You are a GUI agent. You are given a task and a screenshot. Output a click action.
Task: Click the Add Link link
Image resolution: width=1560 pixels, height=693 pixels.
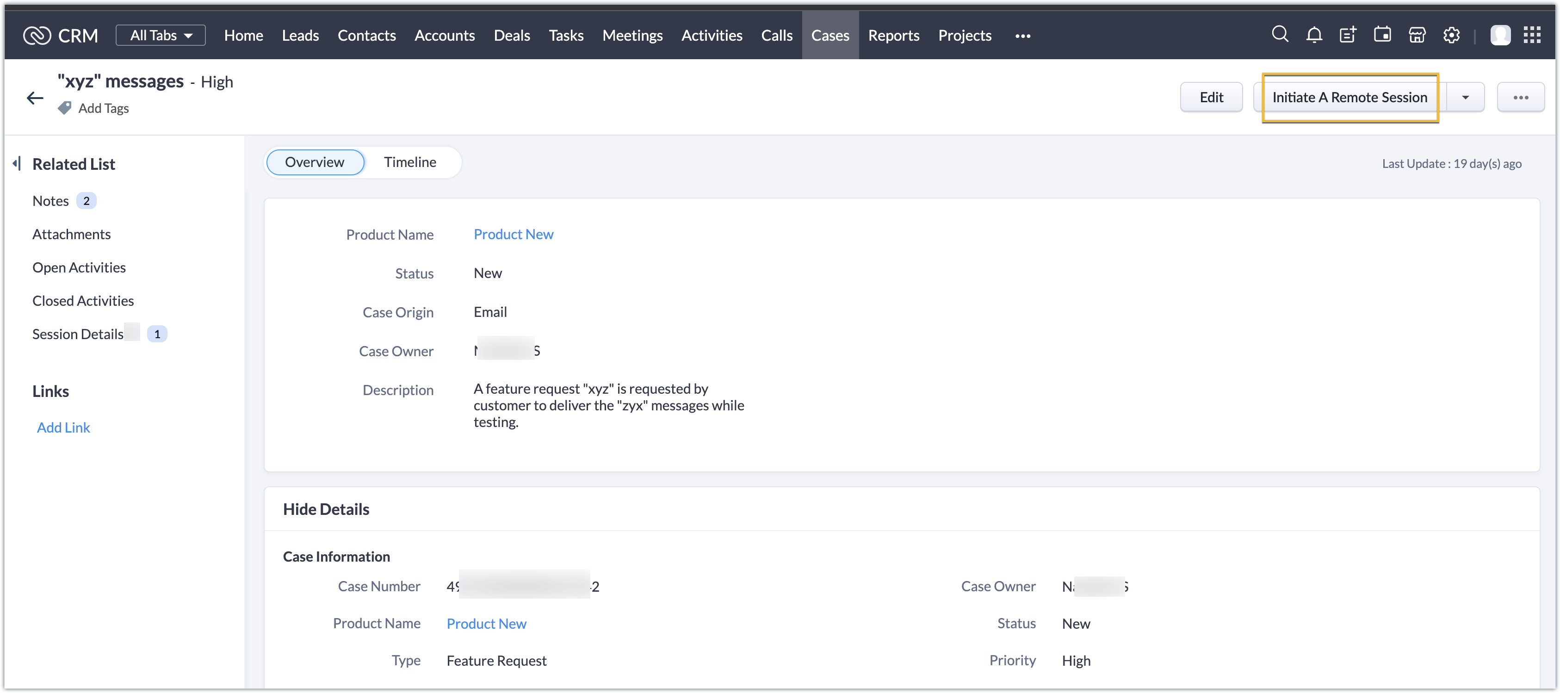pos(63,427)
